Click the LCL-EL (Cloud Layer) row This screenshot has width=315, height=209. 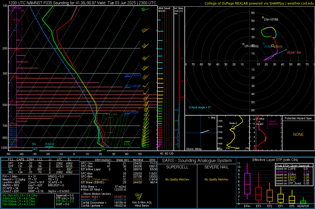119,179
